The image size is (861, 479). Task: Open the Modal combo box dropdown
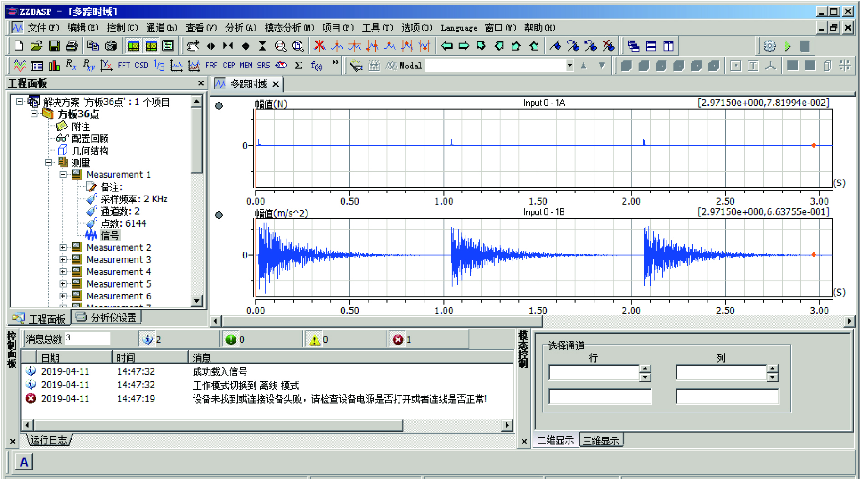[569, 66]
